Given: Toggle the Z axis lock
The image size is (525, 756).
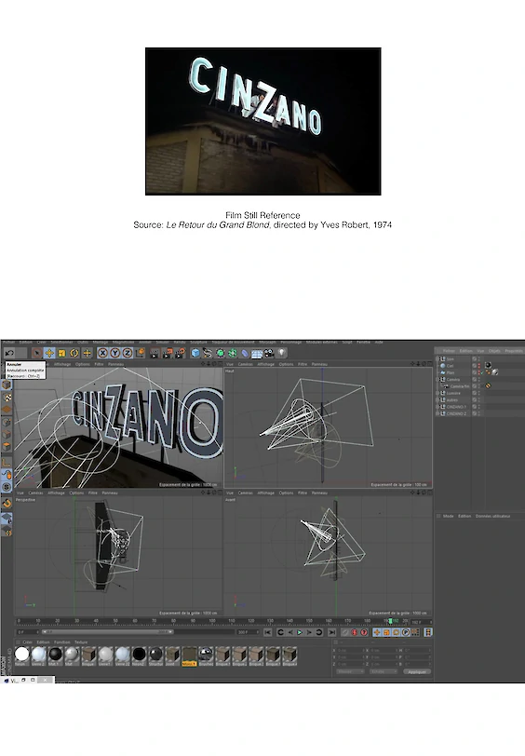Looking at the screenshot, I should point(128,353).
